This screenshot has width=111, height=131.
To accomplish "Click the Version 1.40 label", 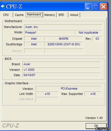I will click(x=94, y=118).
